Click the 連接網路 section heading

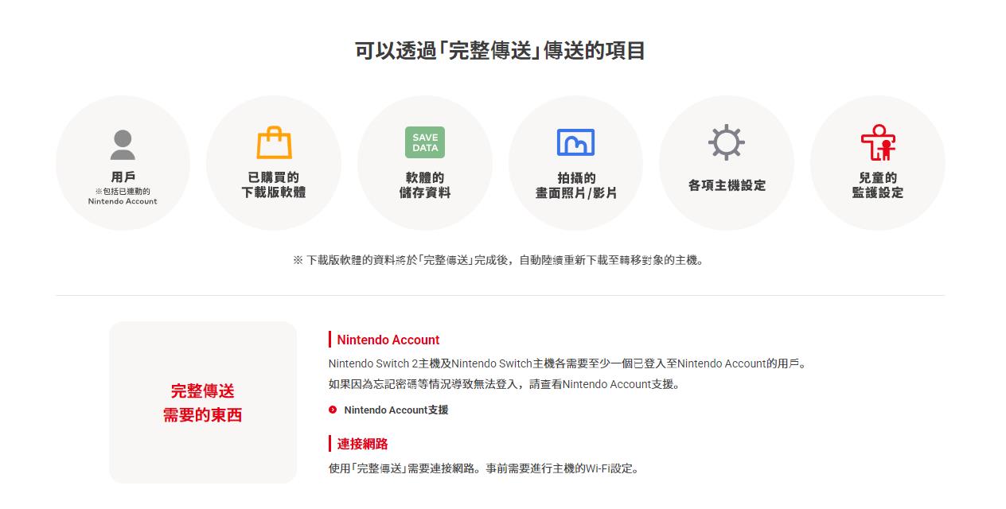[362, 444]
